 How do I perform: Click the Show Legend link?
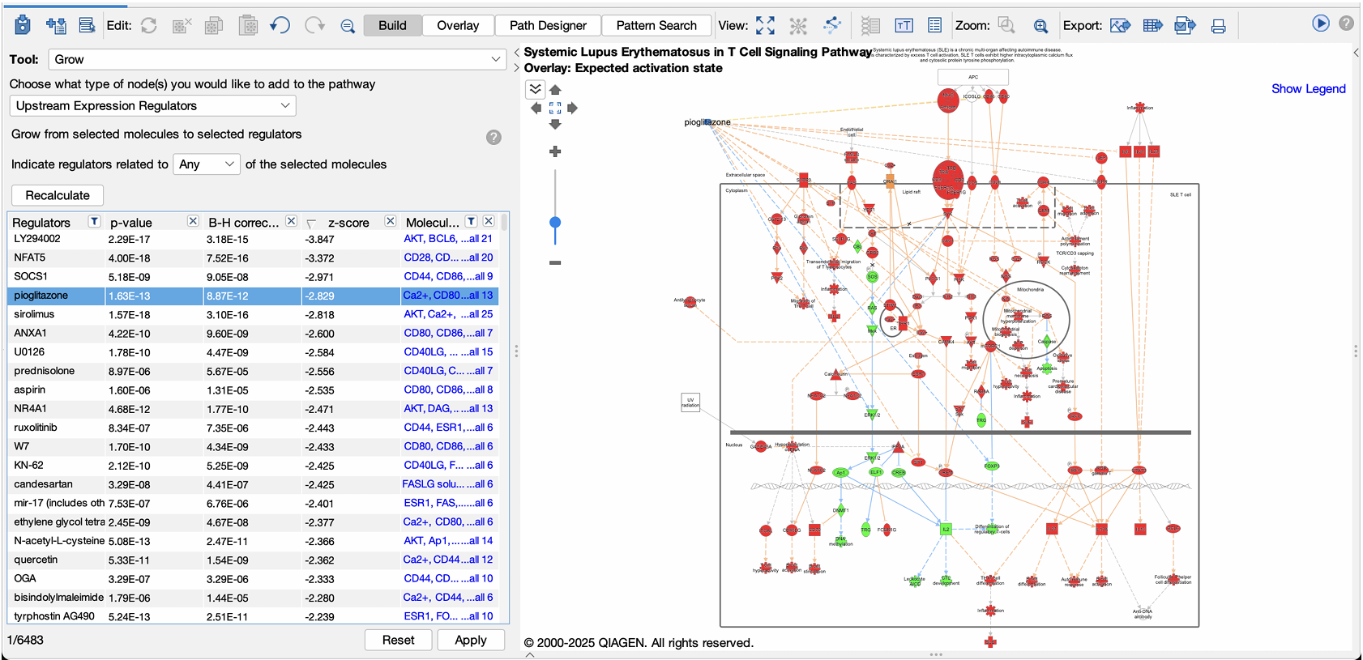point(1308,88)
